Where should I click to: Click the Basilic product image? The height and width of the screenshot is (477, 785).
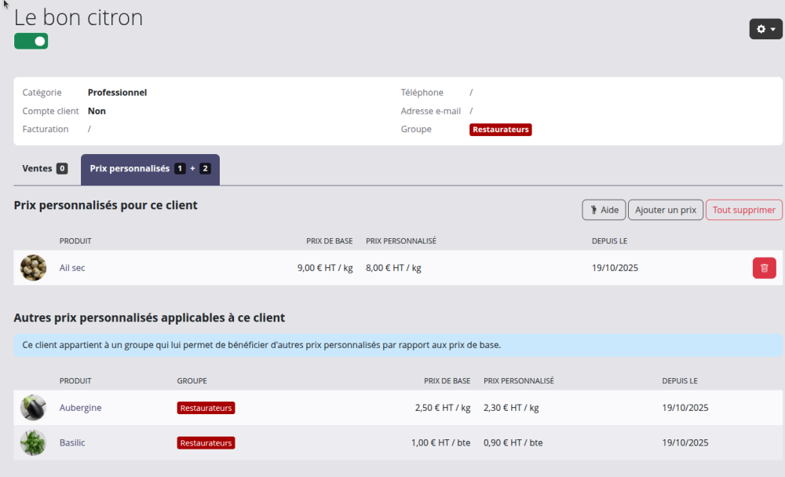click(33, 442)
